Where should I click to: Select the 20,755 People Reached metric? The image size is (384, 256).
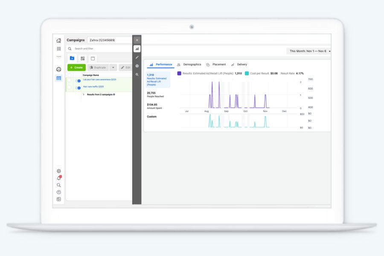[x=155, y=95]
